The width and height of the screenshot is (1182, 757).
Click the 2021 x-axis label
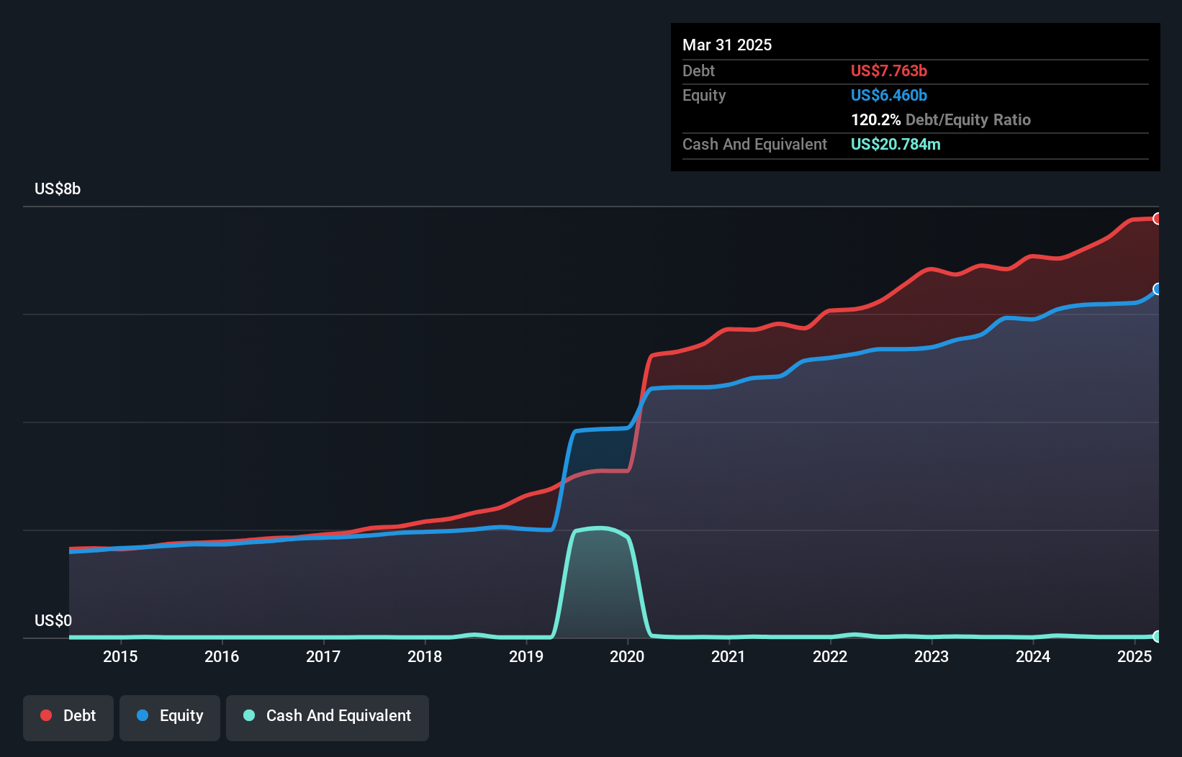pyautogui.click(x=728, y=657)
